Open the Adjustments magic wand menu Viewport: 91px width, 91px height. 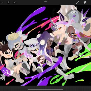tap(2, 3)
